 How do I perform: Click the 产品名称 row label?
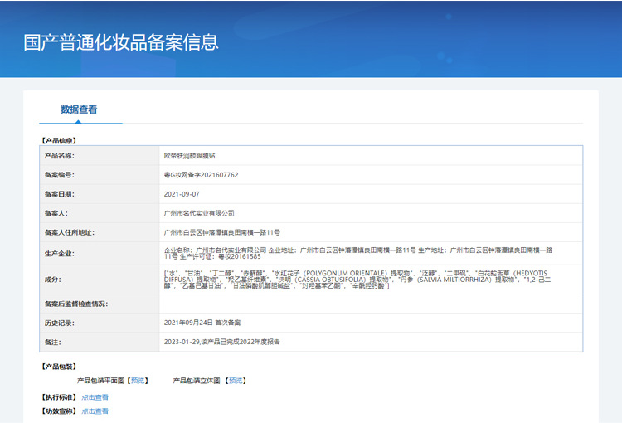(x=59, y=155)
